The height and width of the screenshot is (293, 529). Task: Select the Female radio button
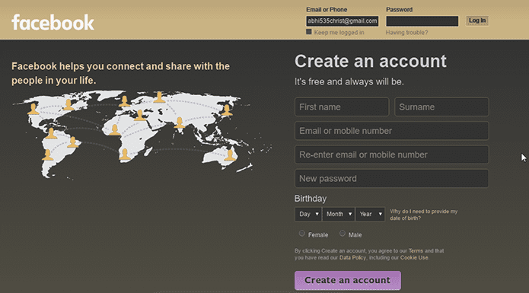[x=302, y=234]
